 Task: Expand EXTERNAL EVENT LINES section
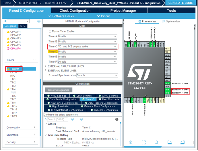click(x=46, y=70)
